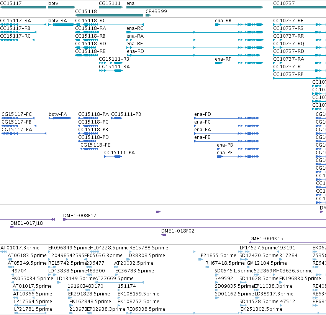Click the botv-RA transcript
This screenshot has height=315, width=326.
coord(61,25)
